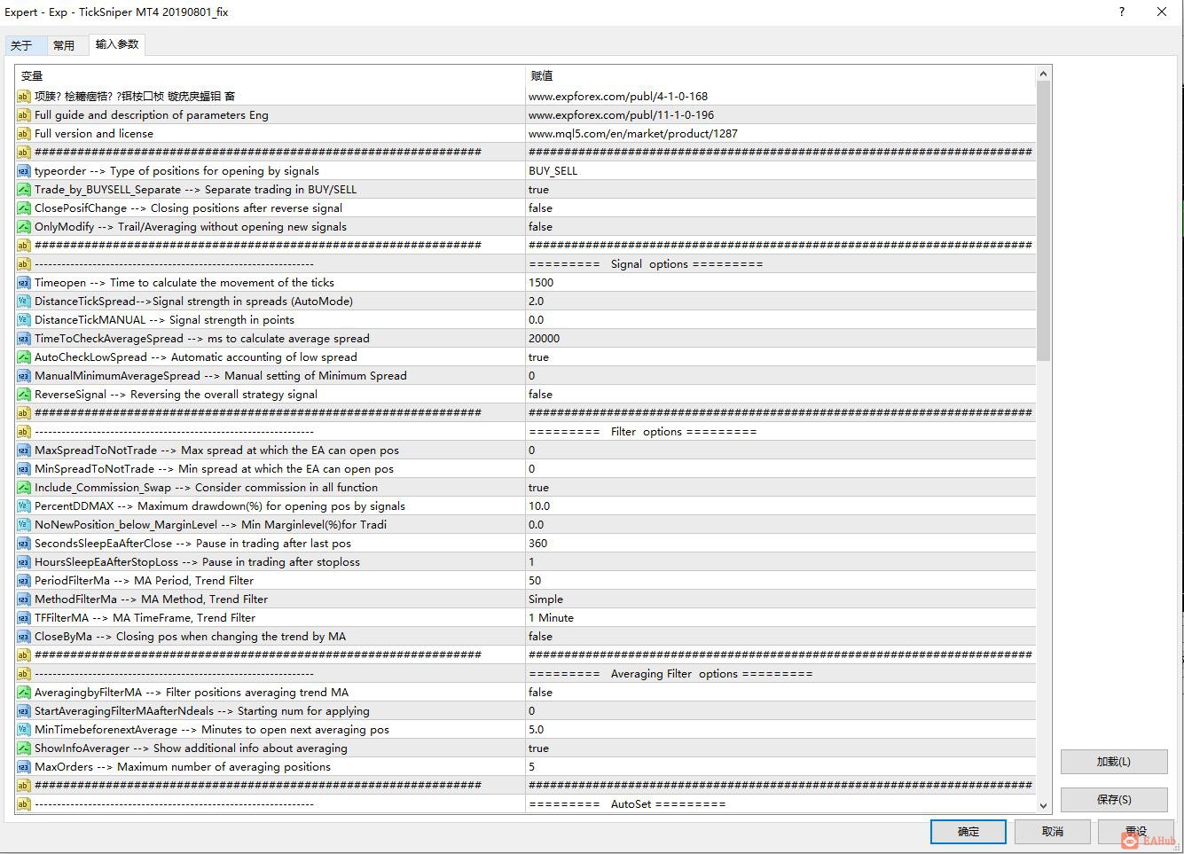
Task: Click the false value for CloseByMa
Action: point(541,637)
